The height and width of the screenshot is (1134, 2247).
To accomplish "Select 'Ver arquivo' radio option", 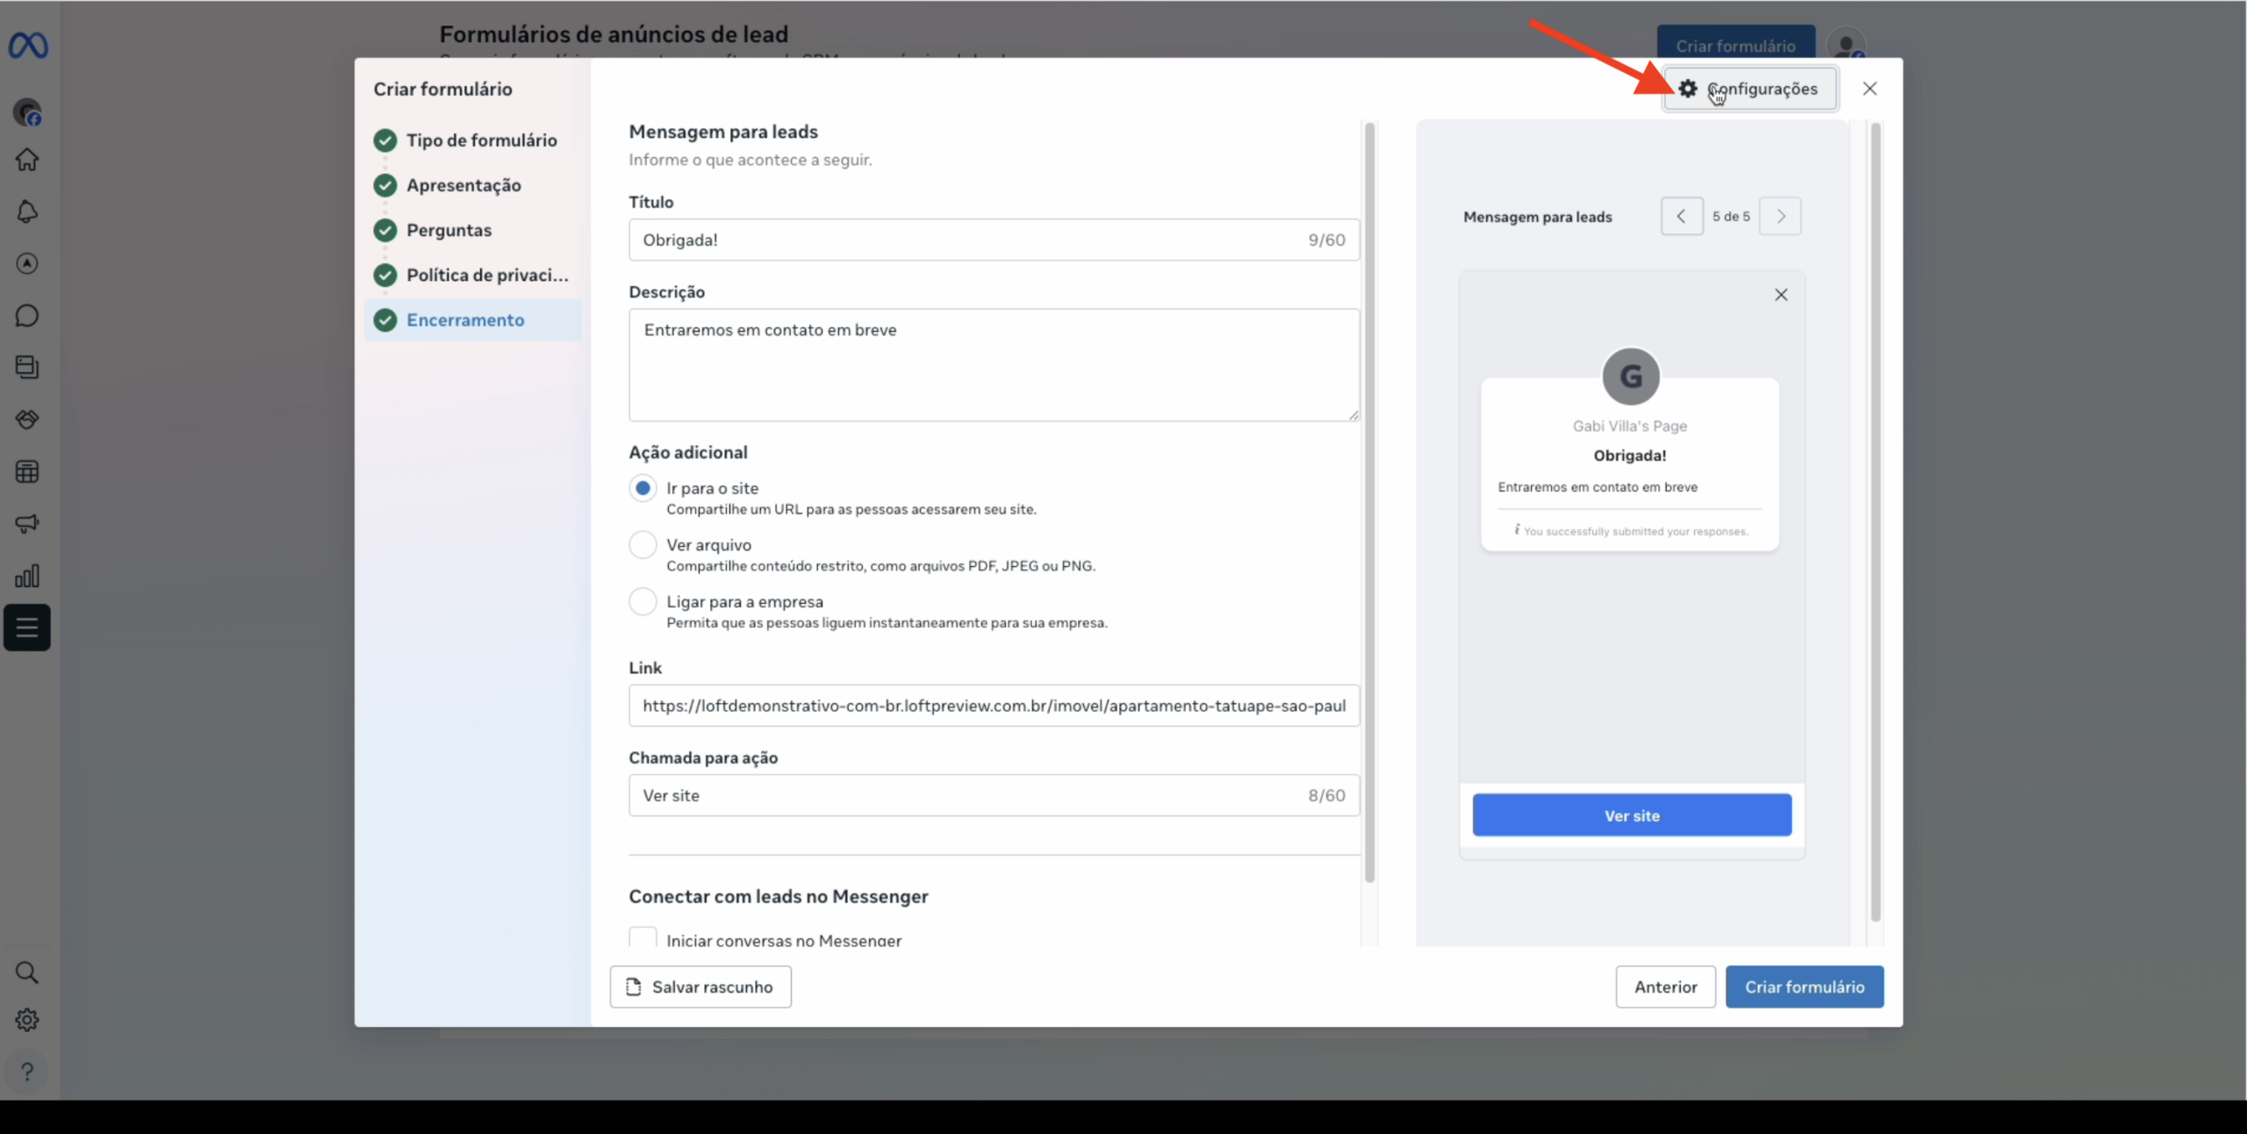I will pyautogui.click(x=643, y=545).
